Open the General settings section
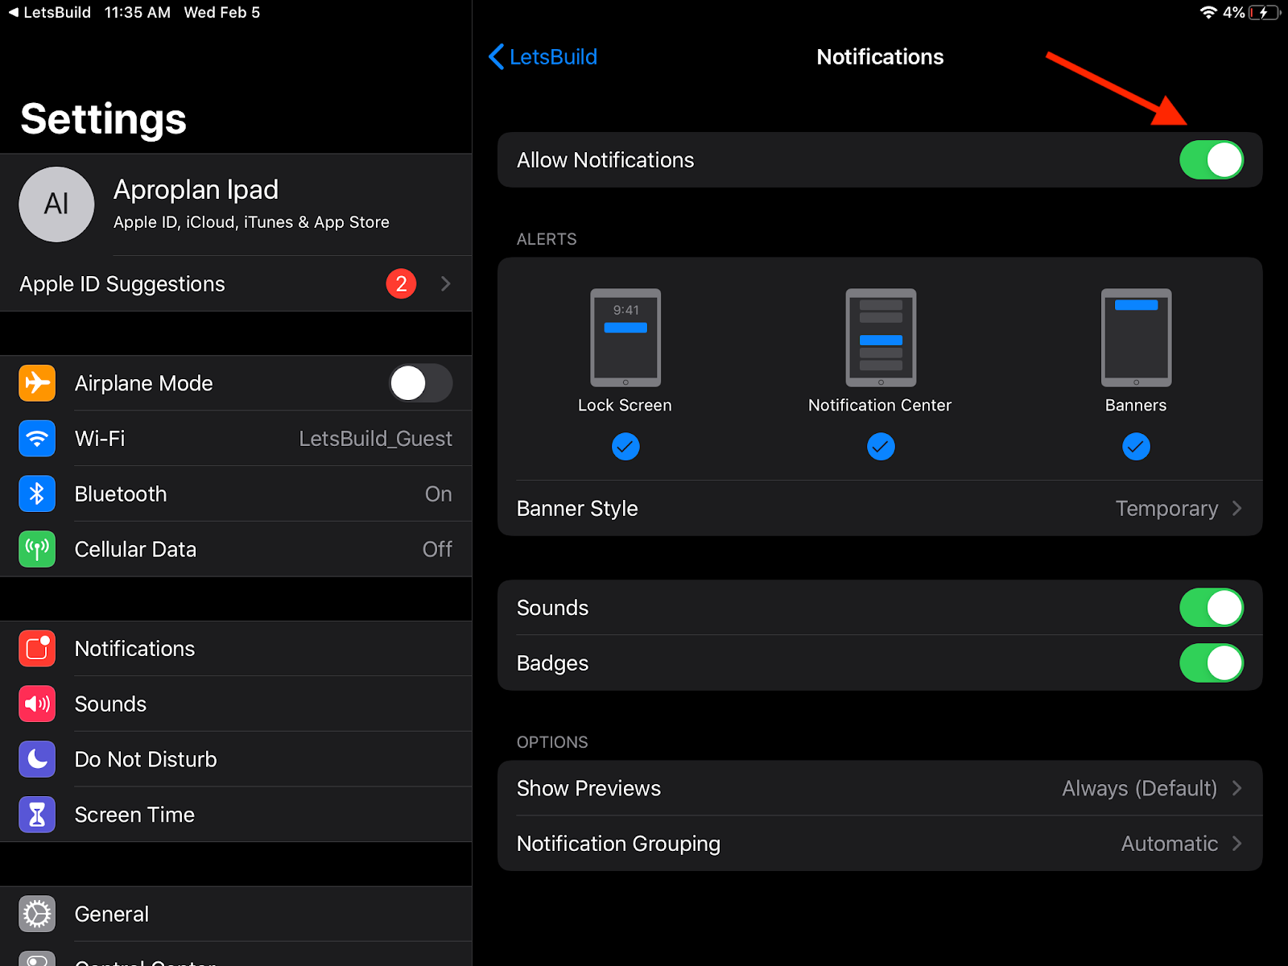The height and width of the screenshot is (966, 1288). 236,914
